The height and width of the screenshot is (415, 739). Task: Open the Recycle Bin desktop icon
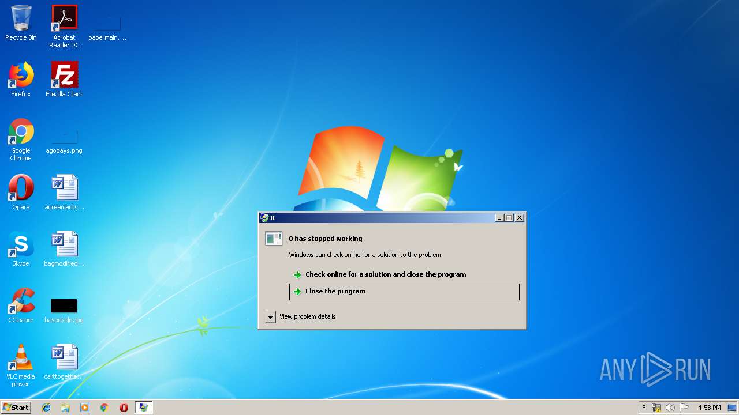pyautogui.click(x=21, y=23)
